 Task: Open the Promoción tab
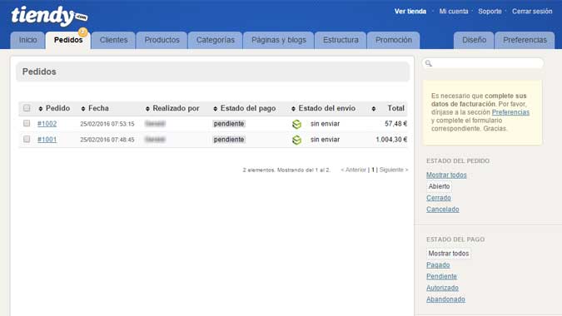(x=394, y=40)
